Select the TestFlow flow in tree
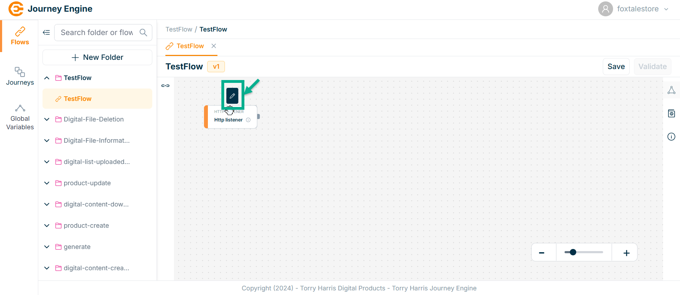 (x=78, y=99)
